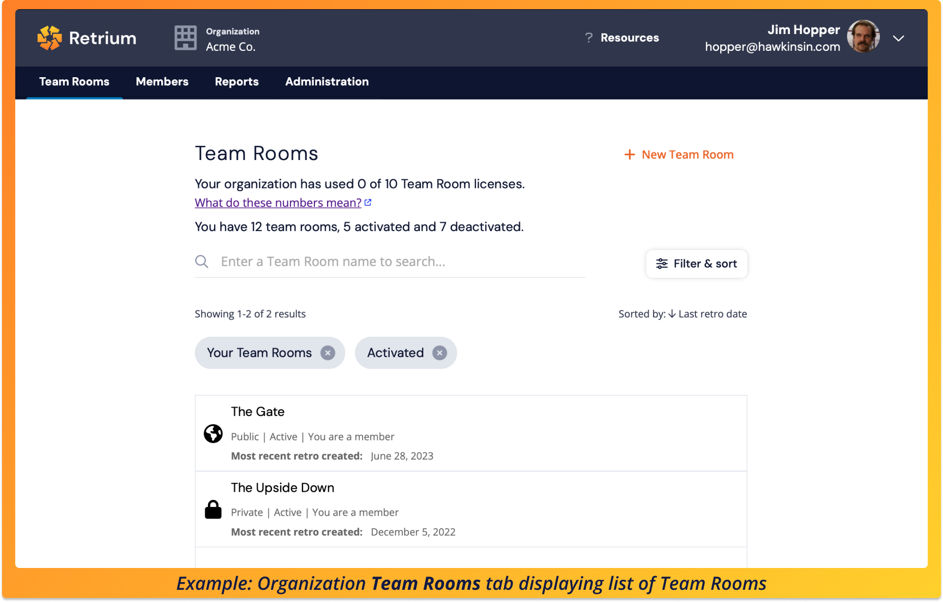The width and height of the screenshot is (943, 602).
Task: Click the external link icon after the question link
Action: pos(368,202)
